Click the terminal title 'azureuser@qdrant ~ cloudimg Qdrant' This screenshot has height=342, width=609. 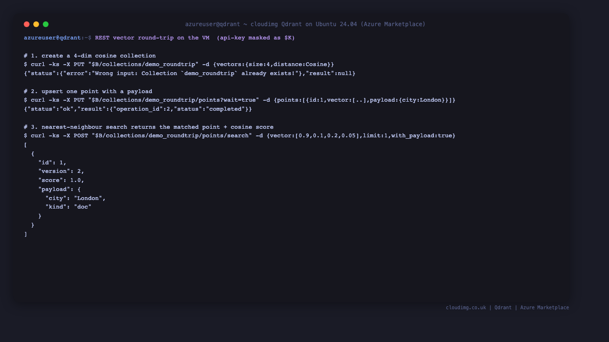tap(305, 24)
